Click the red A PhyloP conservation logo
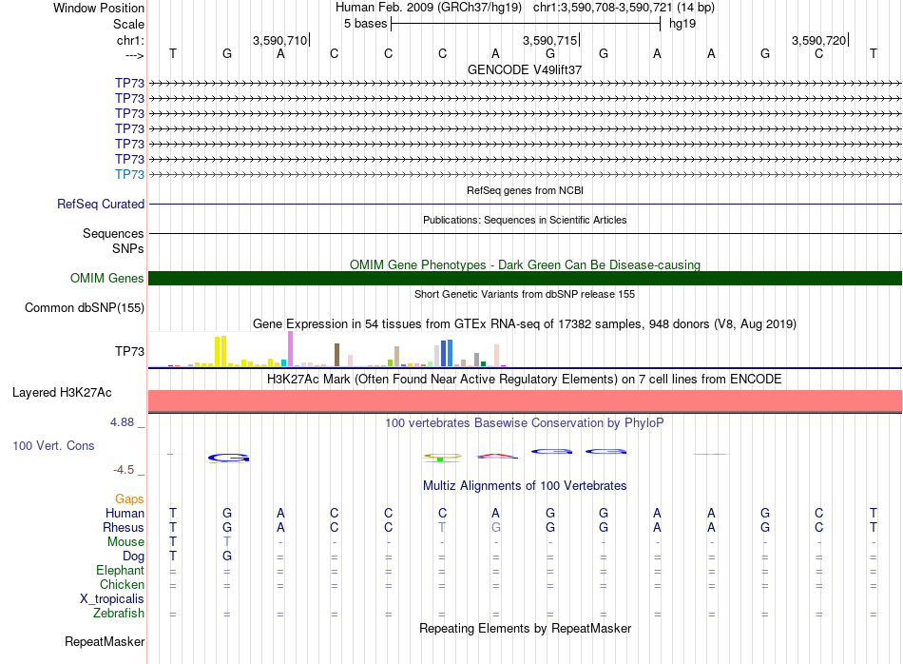The width and height of the screenshot is (903, 664). tap(497, 456)
